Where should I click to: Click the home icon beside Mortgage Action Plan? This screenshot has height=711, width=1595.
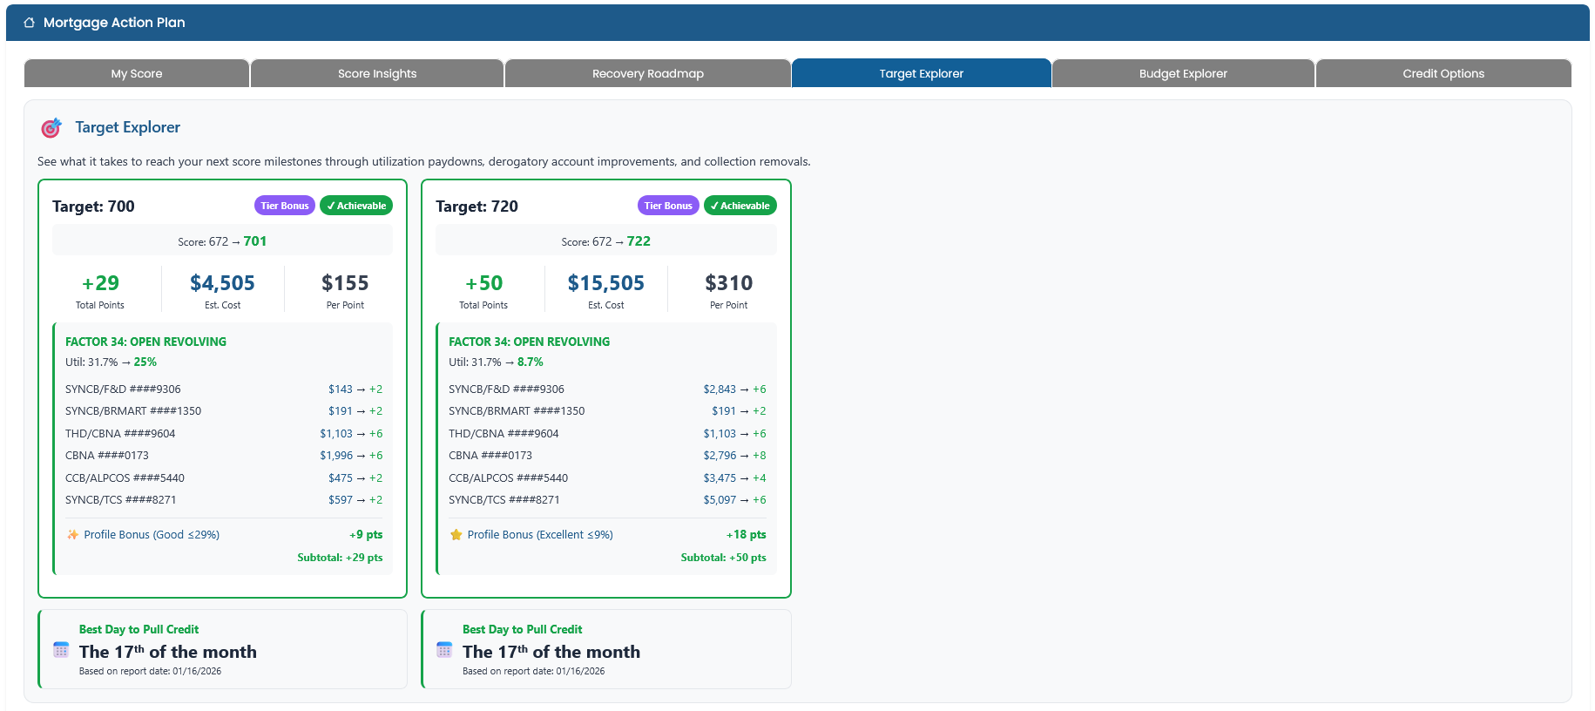point(30,23)
